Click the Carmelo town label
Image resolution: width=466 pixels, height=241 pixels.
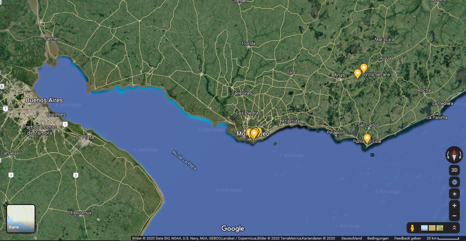click(x=52, y=39)
